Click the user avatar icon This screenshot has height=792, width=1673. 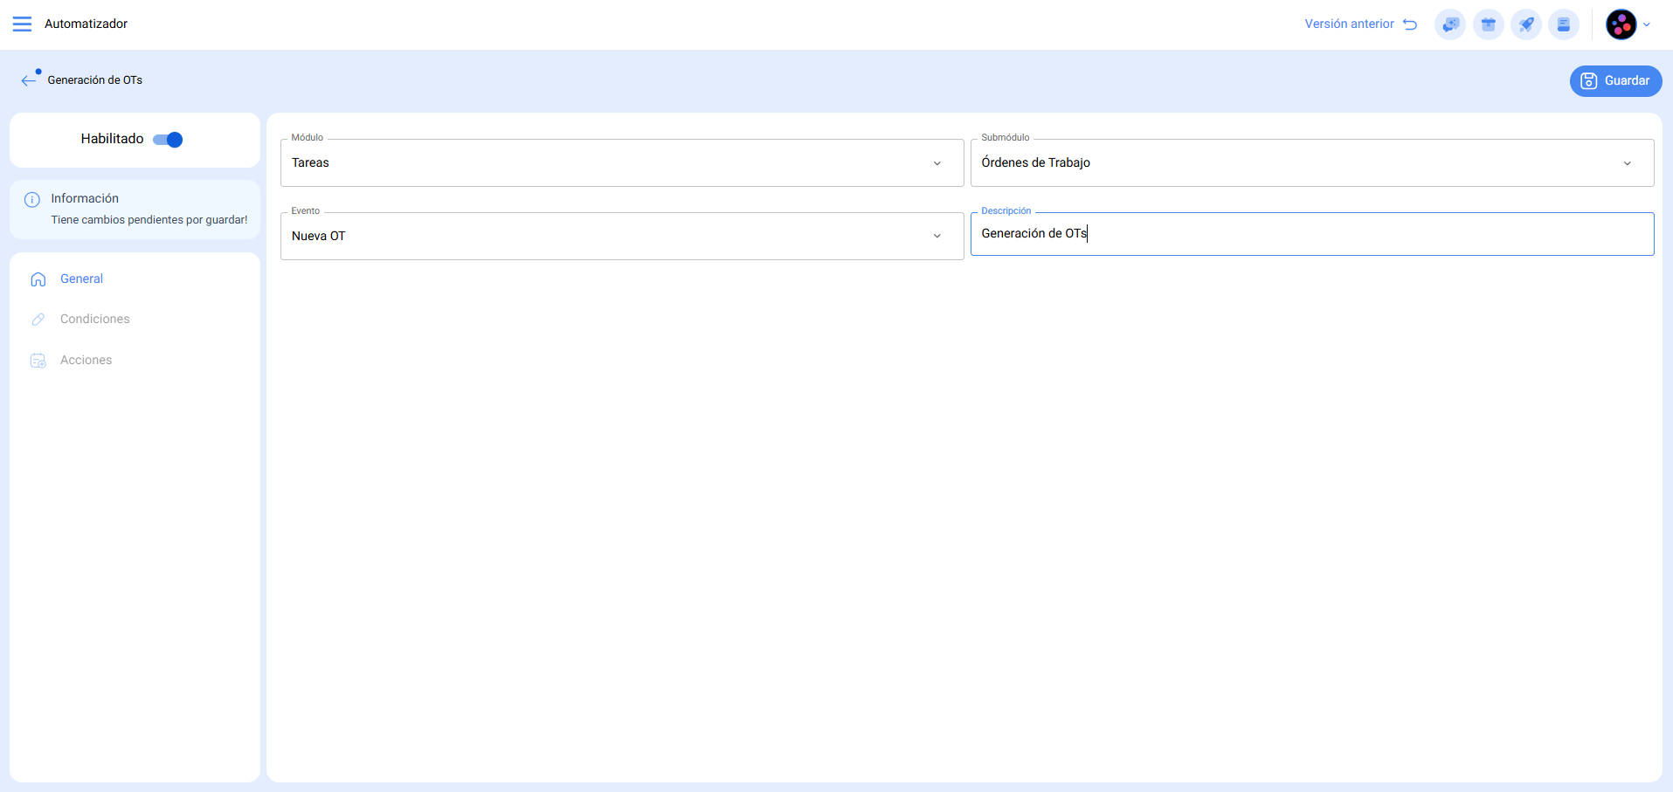pyautogui.click(x=1621, y=24)
